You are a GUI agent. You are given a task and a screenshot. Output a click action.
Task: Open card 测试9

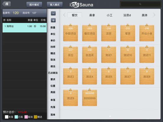[71, 98]
